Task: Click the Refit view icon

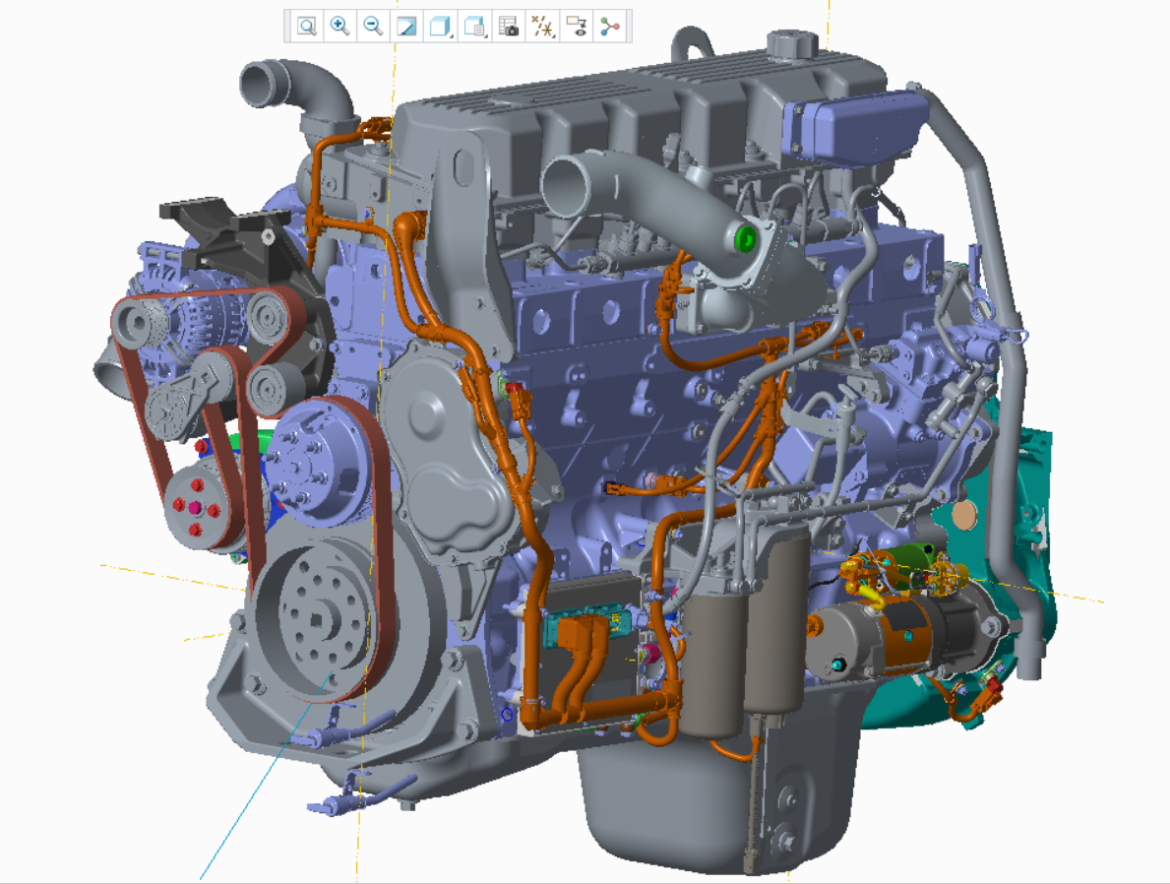Action: coord(307,27)
